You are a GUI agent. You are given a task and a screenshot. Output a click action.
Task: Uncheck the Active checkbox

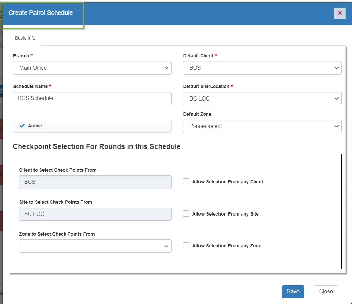22,126
